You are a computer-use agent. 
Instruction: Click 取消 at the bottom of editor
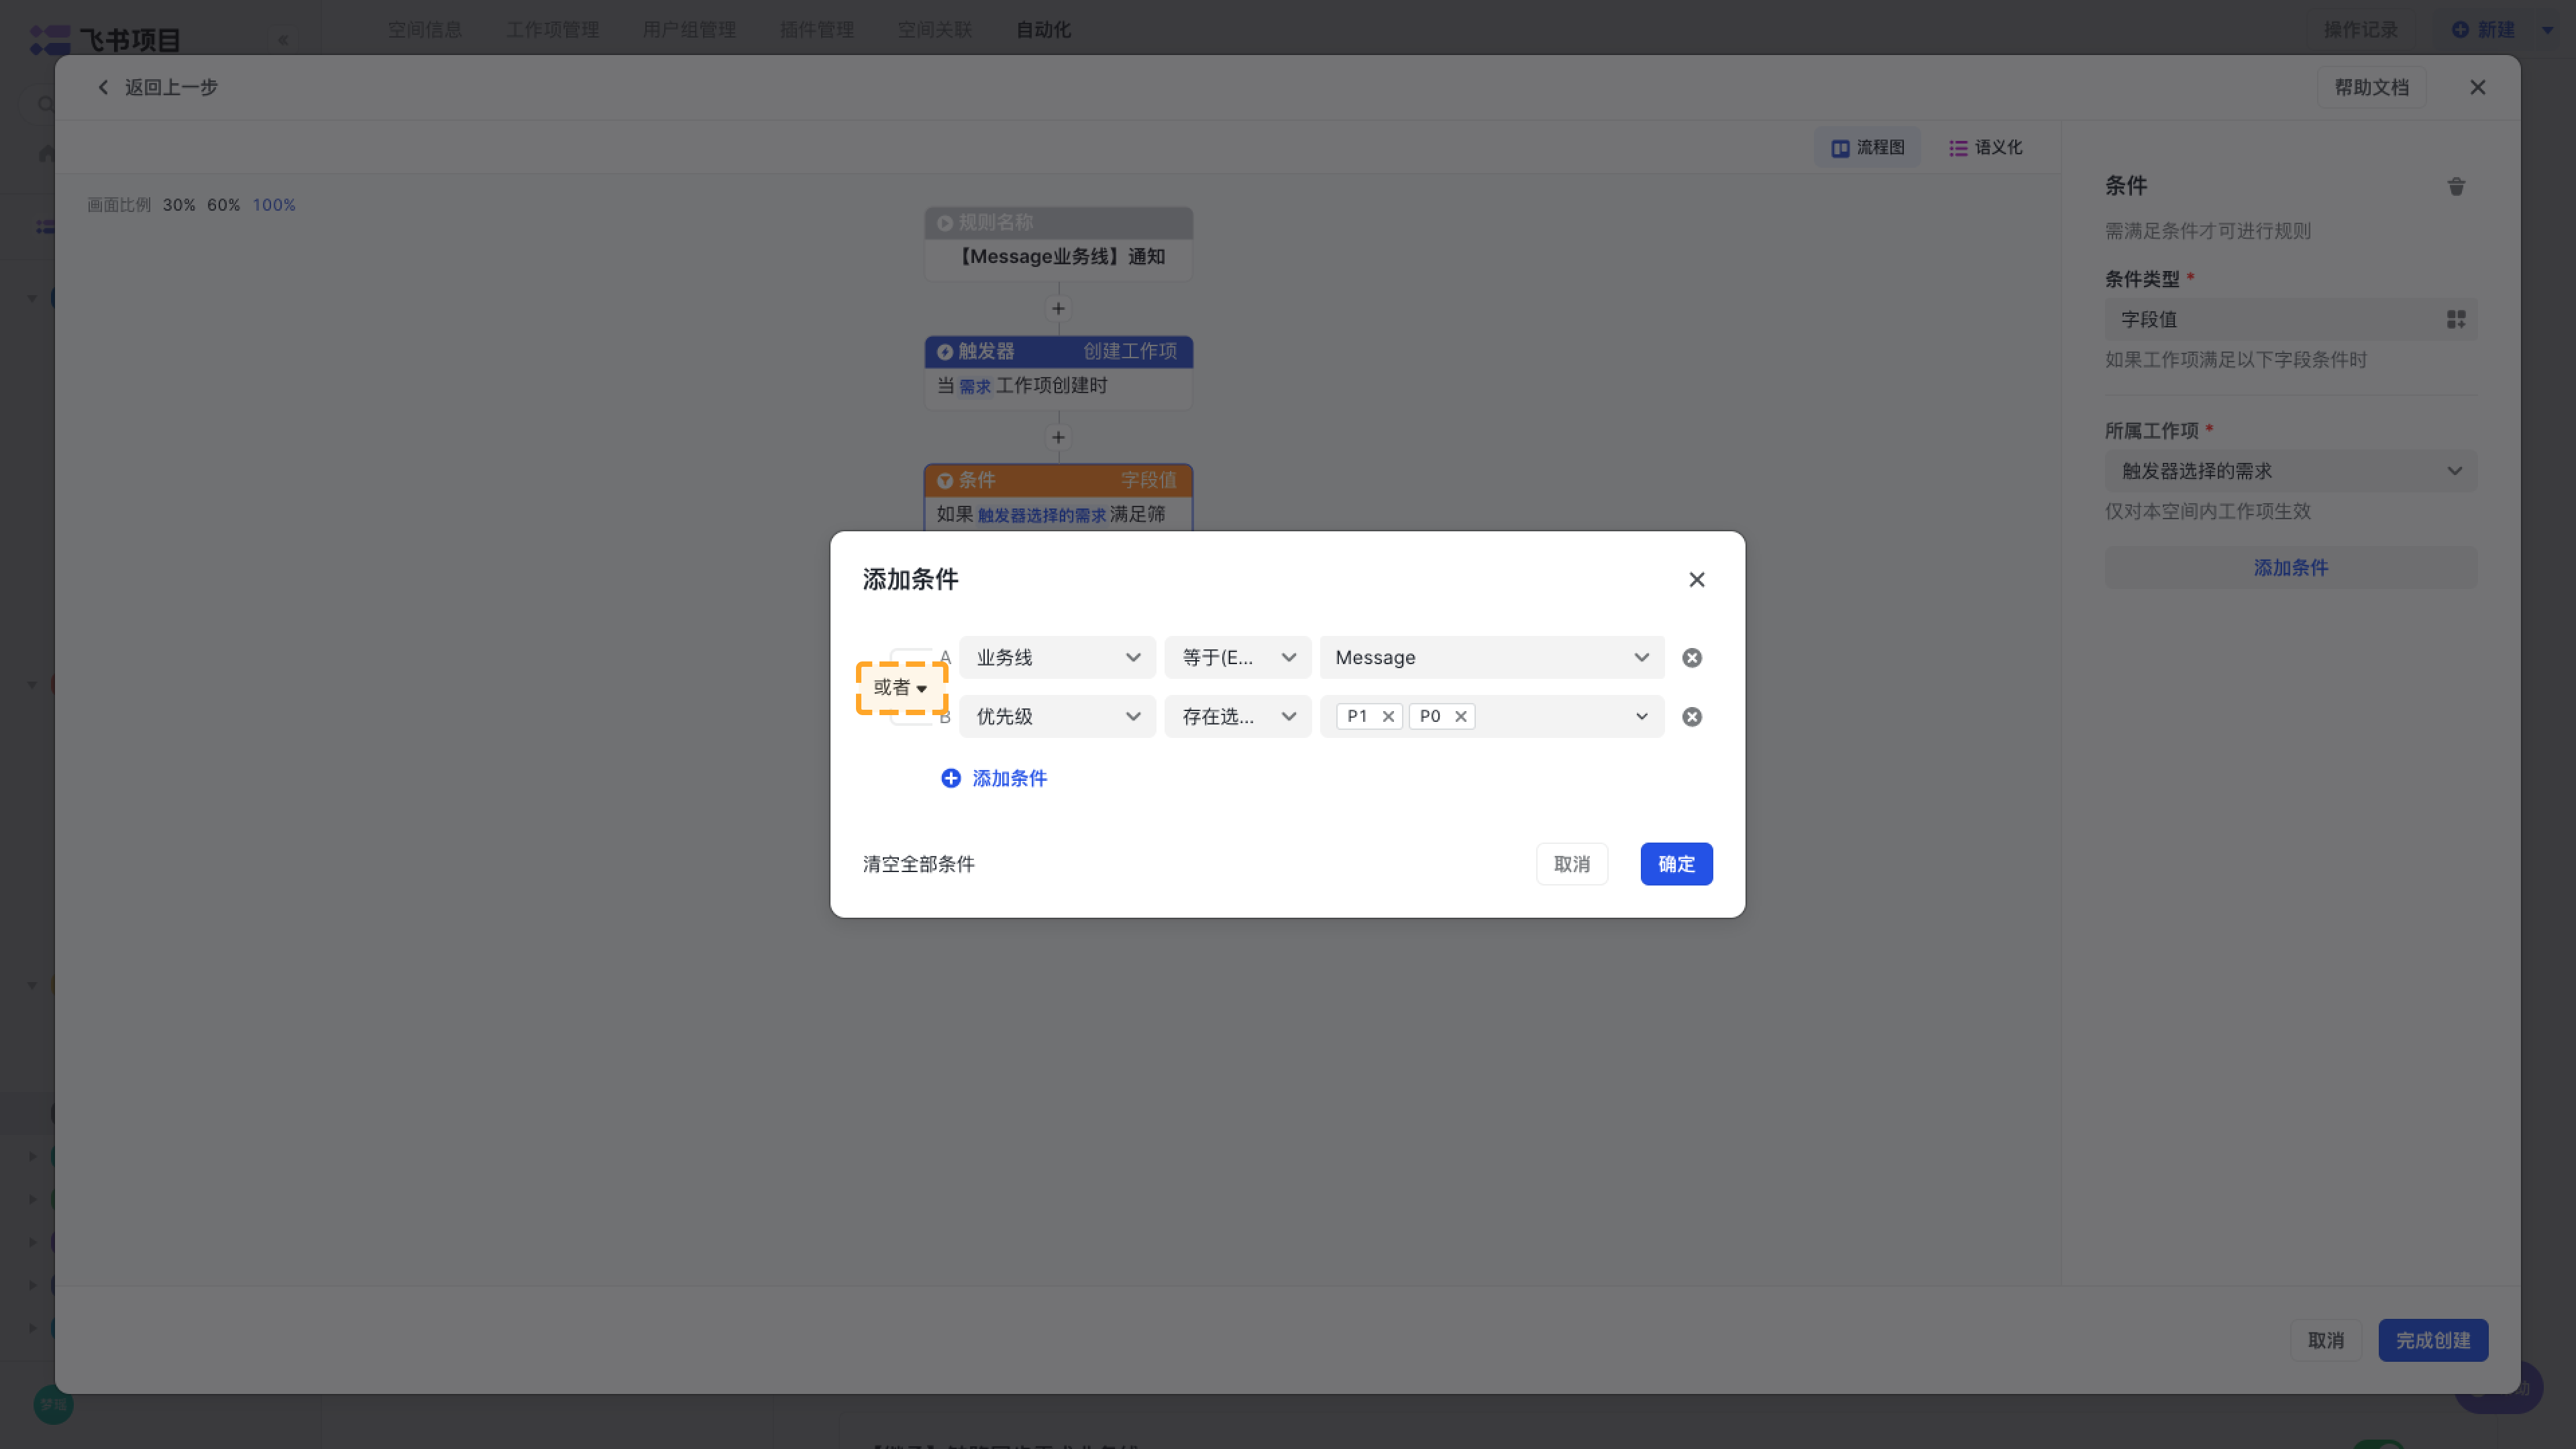pyautogui.click(x=2325, y=1340)
